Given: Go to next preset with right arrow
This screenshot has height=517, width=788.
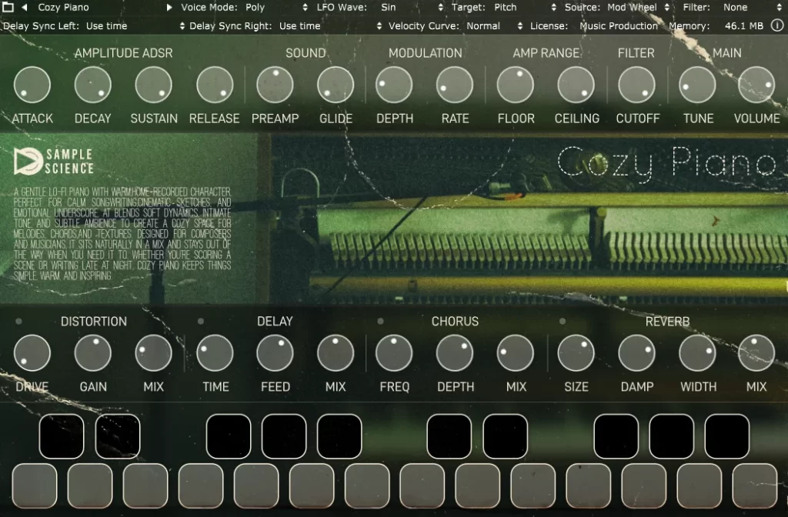Looking at the screenshot, I should tap(169, 8).
